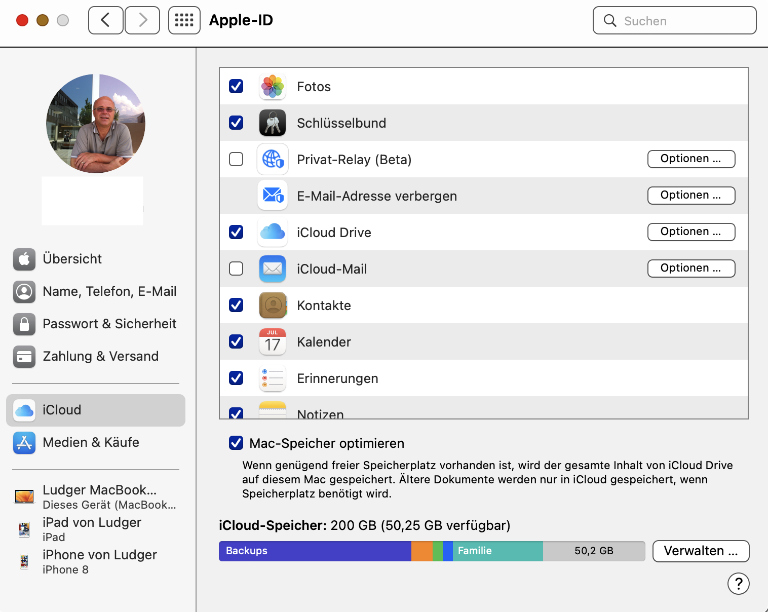
Task: Turn on the iCloud-Mail checkbox
Action: [236, 269]
